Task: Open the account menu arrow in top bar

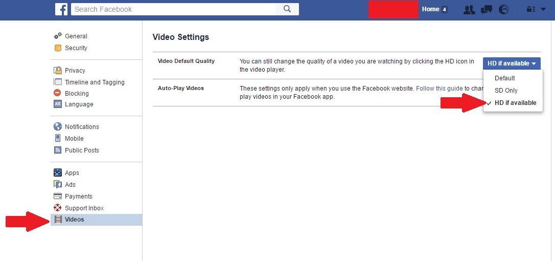Action: (543, 9)
